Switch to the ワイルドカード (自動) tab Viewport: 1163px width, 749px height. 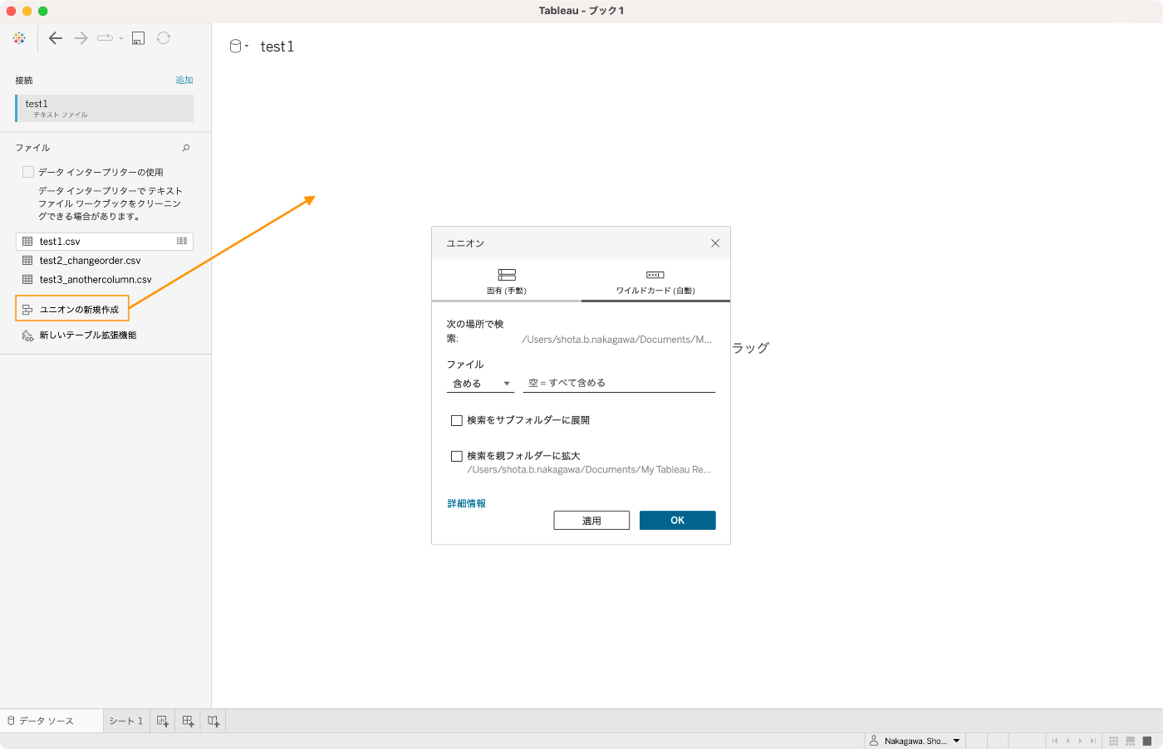pos(655,281)
